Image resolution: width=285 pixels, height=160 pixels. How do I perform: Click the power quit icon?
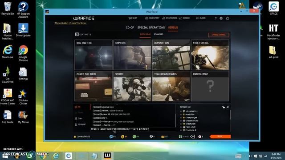coord(228,18)
